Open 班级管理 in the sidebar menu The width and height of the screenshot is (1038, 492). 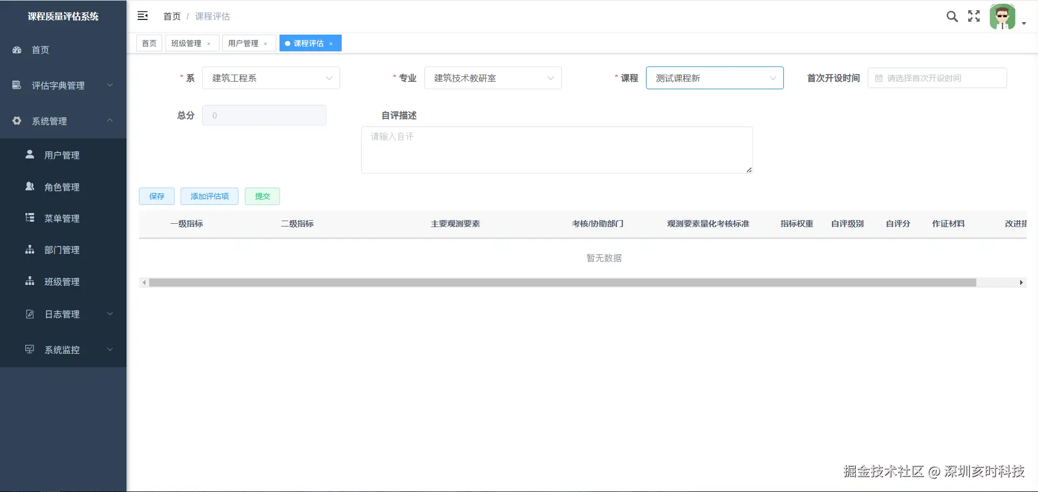[63, 282]
